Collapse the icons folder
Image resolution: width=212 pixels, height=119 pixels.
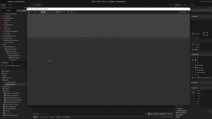click(2, 80)
